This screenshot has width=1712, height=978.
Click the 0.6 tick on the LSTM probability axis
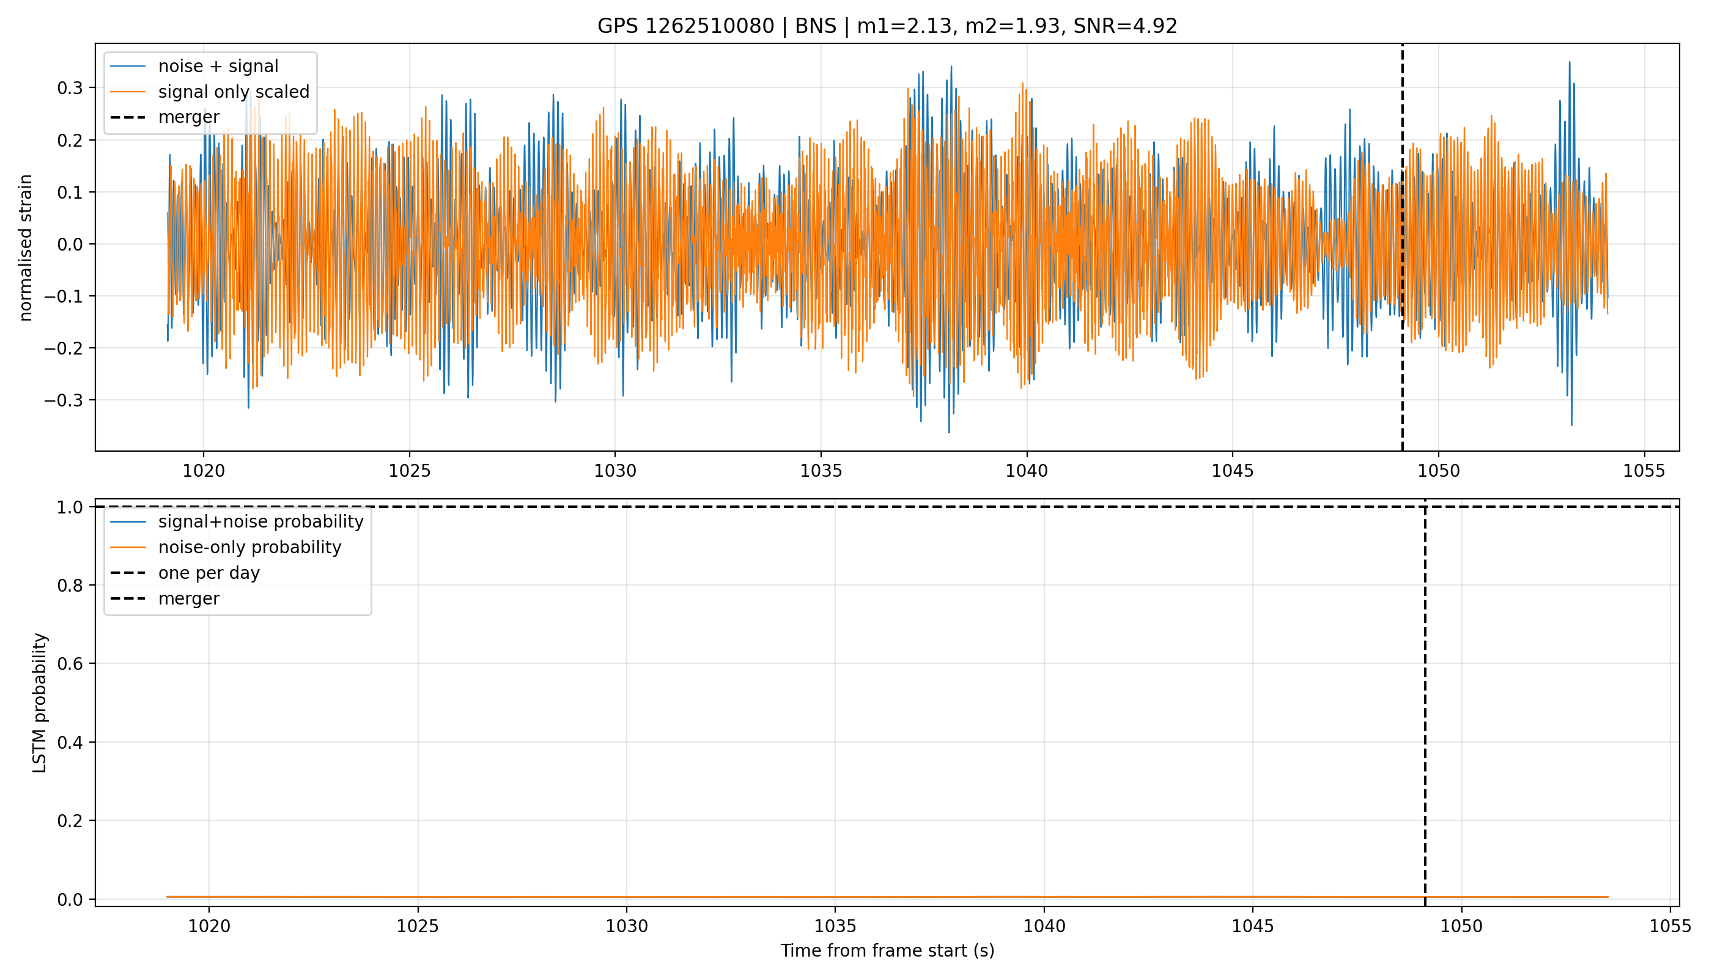point(70,664)
